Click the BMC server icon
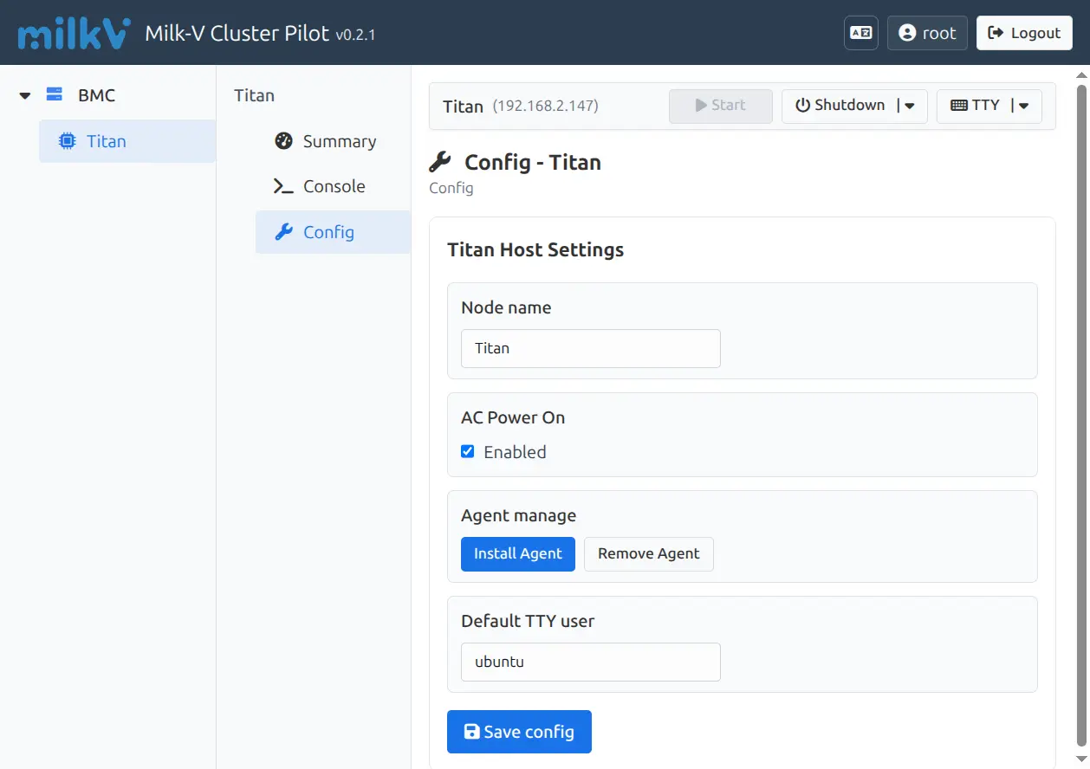 (55, 94)
